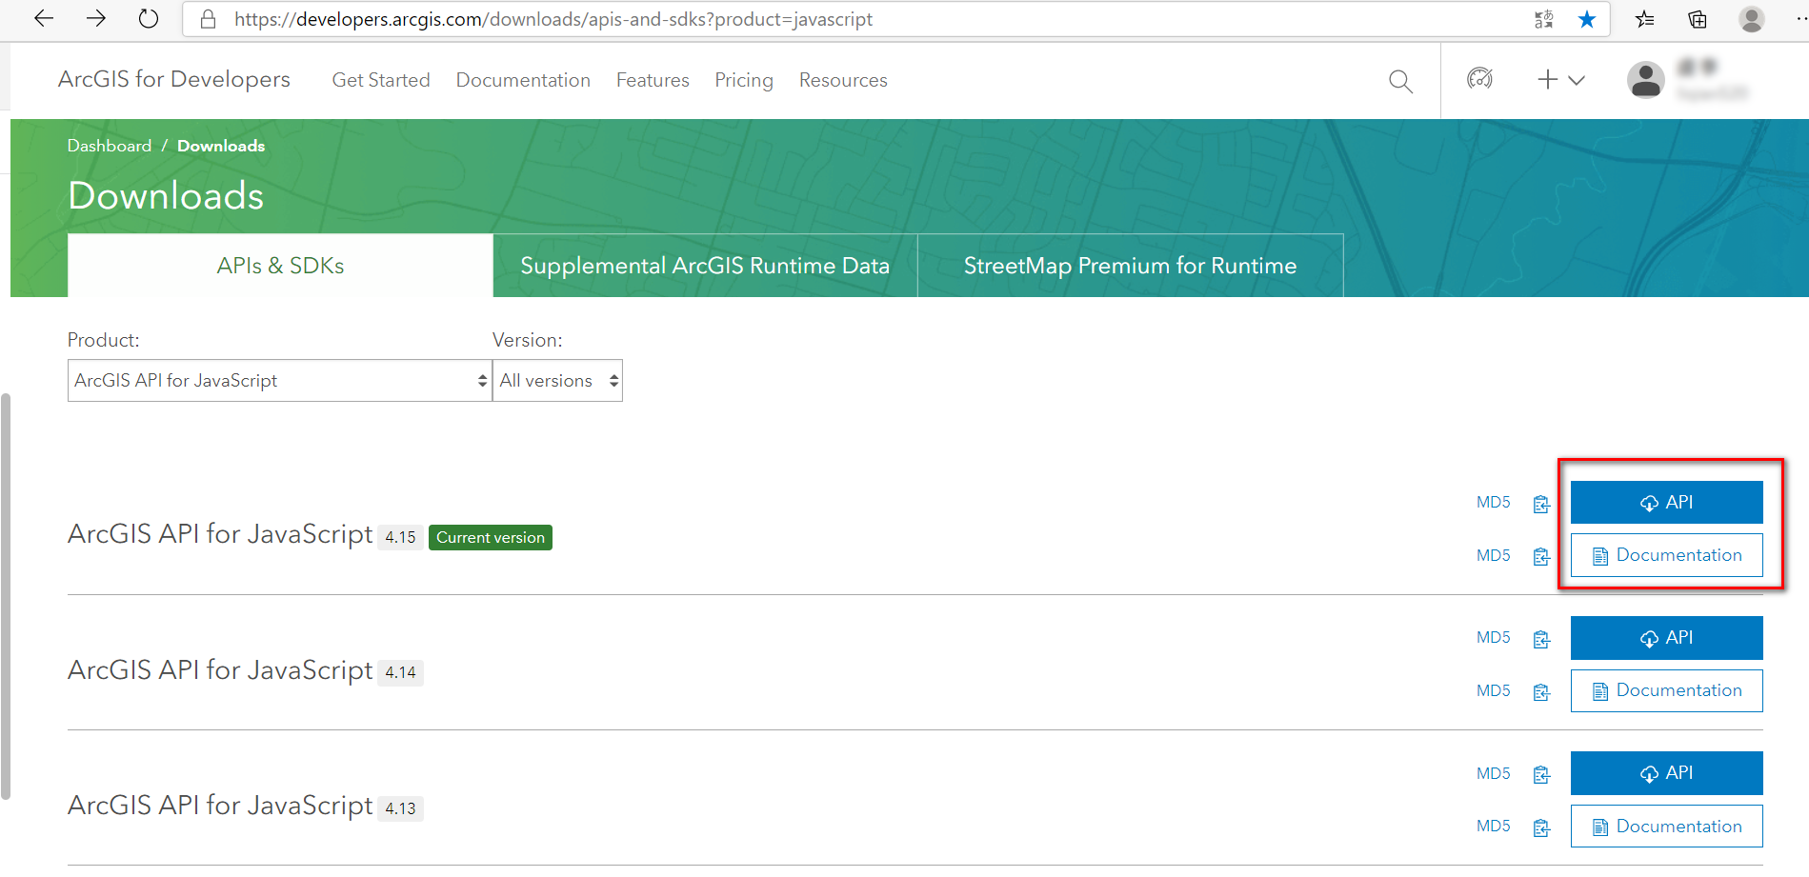Open the browser profile avatar
Viewport: 1809px width, 877px height.
click(x=1752, y=19)
